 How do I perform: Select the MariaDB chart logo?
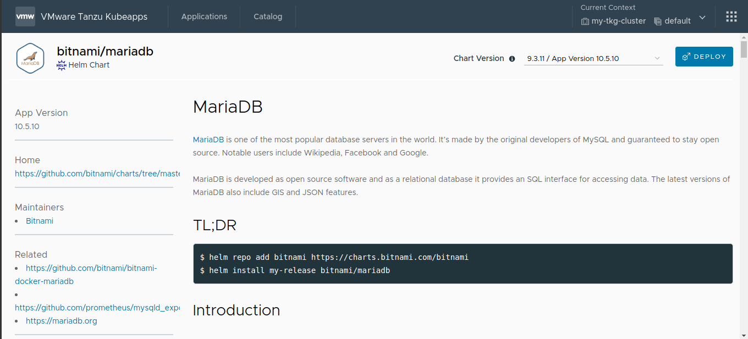click(30, 58)
